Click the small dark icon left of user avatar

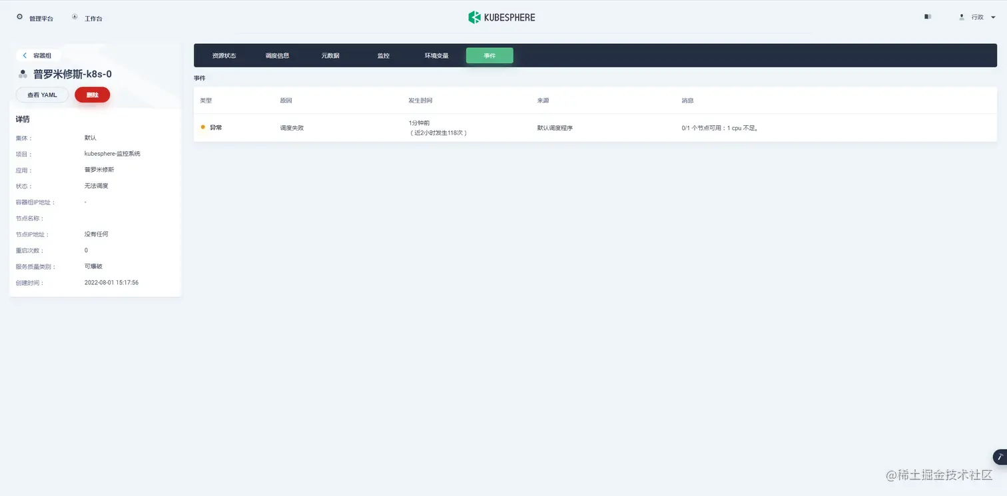pos(928,17)
